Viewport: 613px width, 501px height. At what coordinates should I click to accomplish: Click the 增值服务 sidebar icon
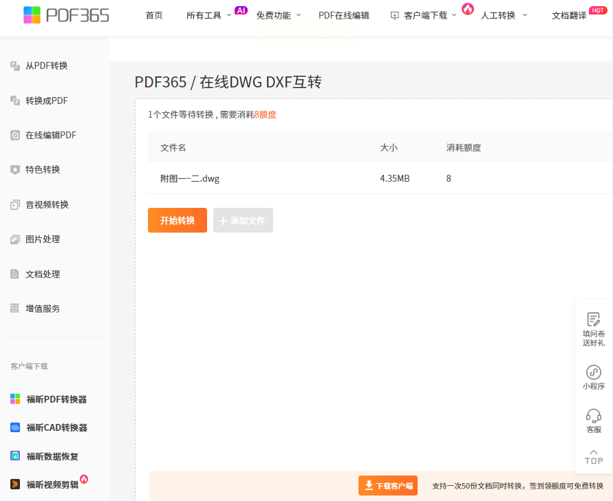click(x=15, y=308)
